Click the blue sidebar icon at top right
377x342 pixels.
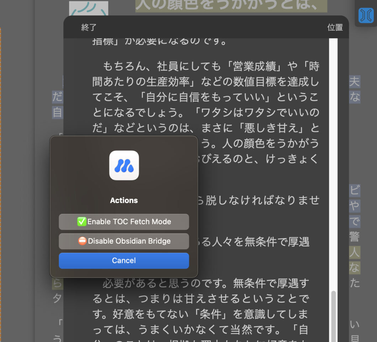tap(366, 16)
